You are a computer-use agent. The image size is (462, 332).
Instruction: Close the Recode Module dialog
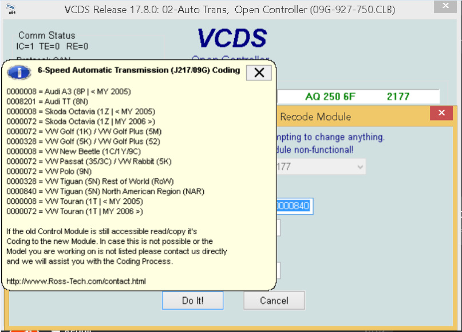tap(441, 113)
